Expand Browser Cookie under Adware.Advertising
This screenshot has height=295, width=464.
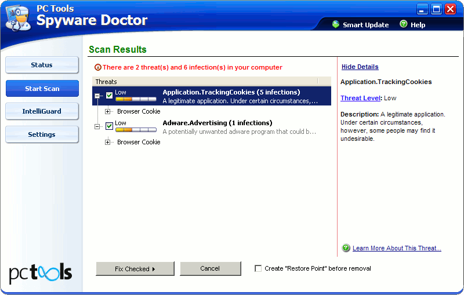pyautogui.click(x=107, y=142)
